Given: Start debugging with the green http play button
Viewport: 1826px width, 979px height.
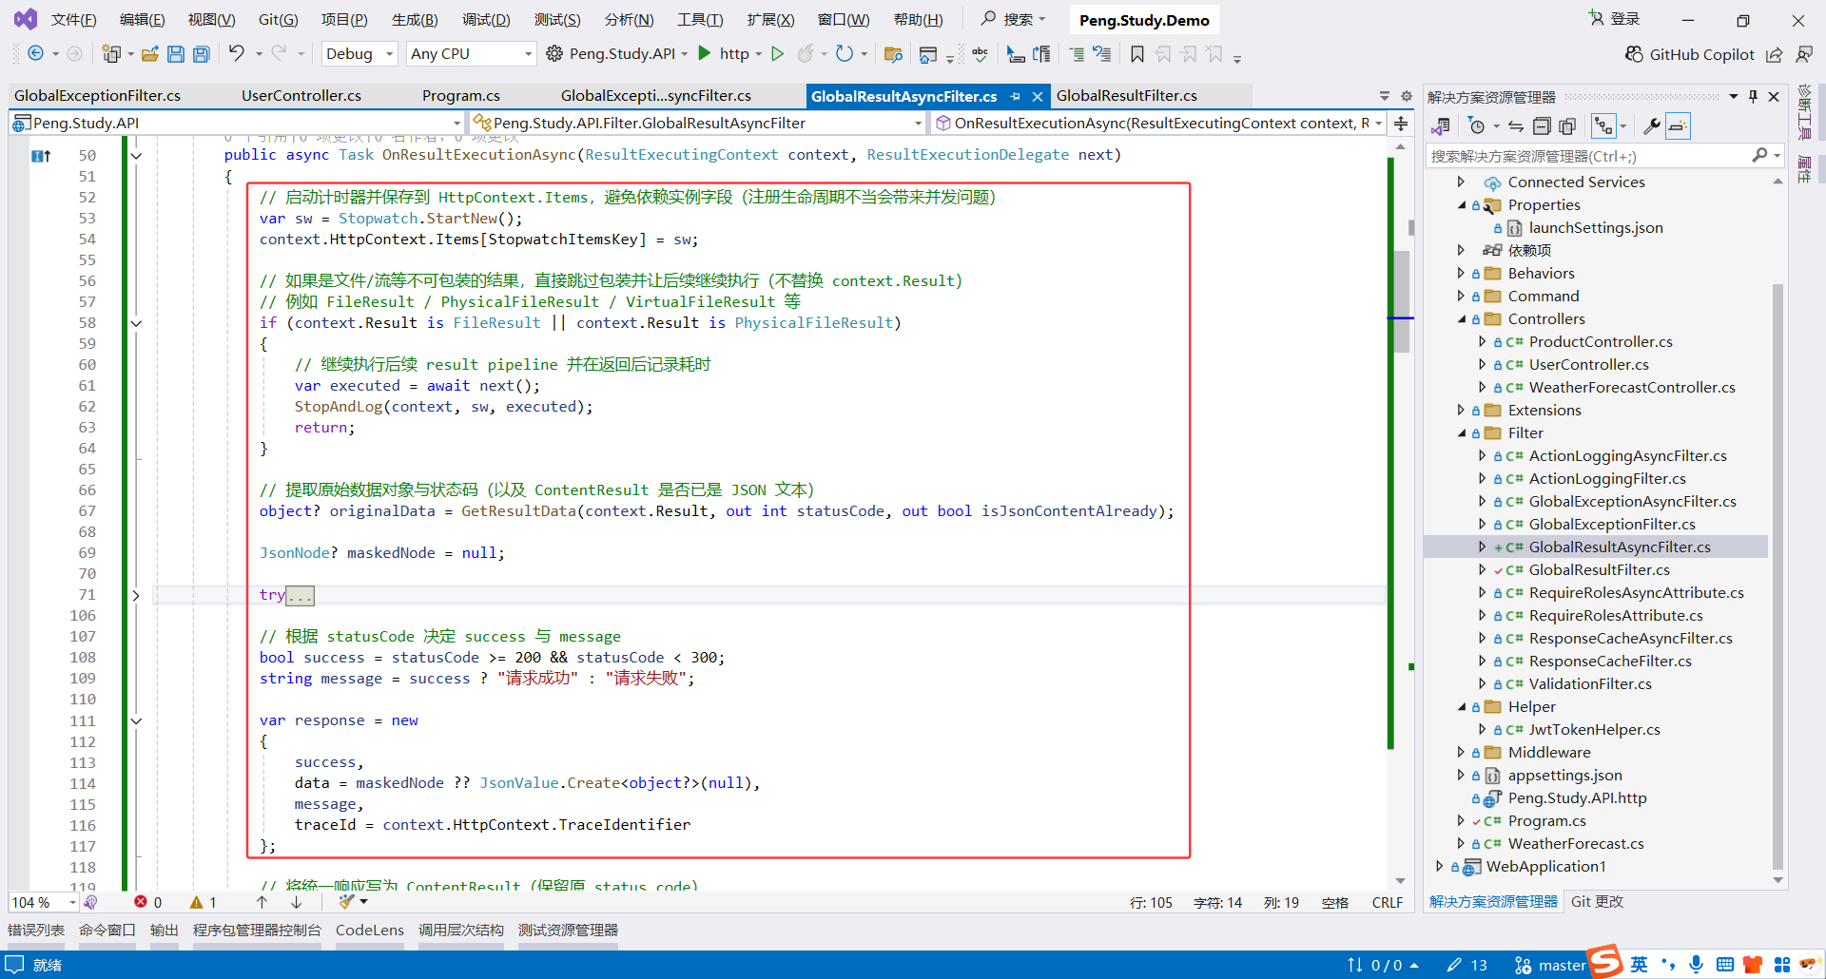Looking at the screenshot, I should [705, 53].
